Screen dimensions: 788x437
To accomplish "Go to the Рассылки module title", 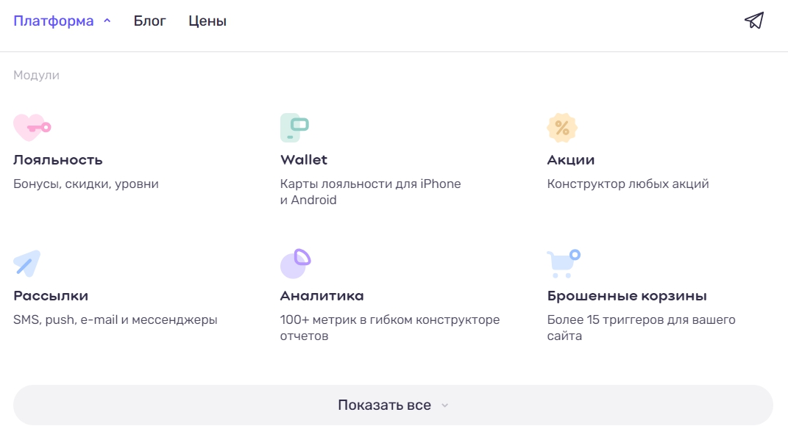I will click(x=51, y=296).
